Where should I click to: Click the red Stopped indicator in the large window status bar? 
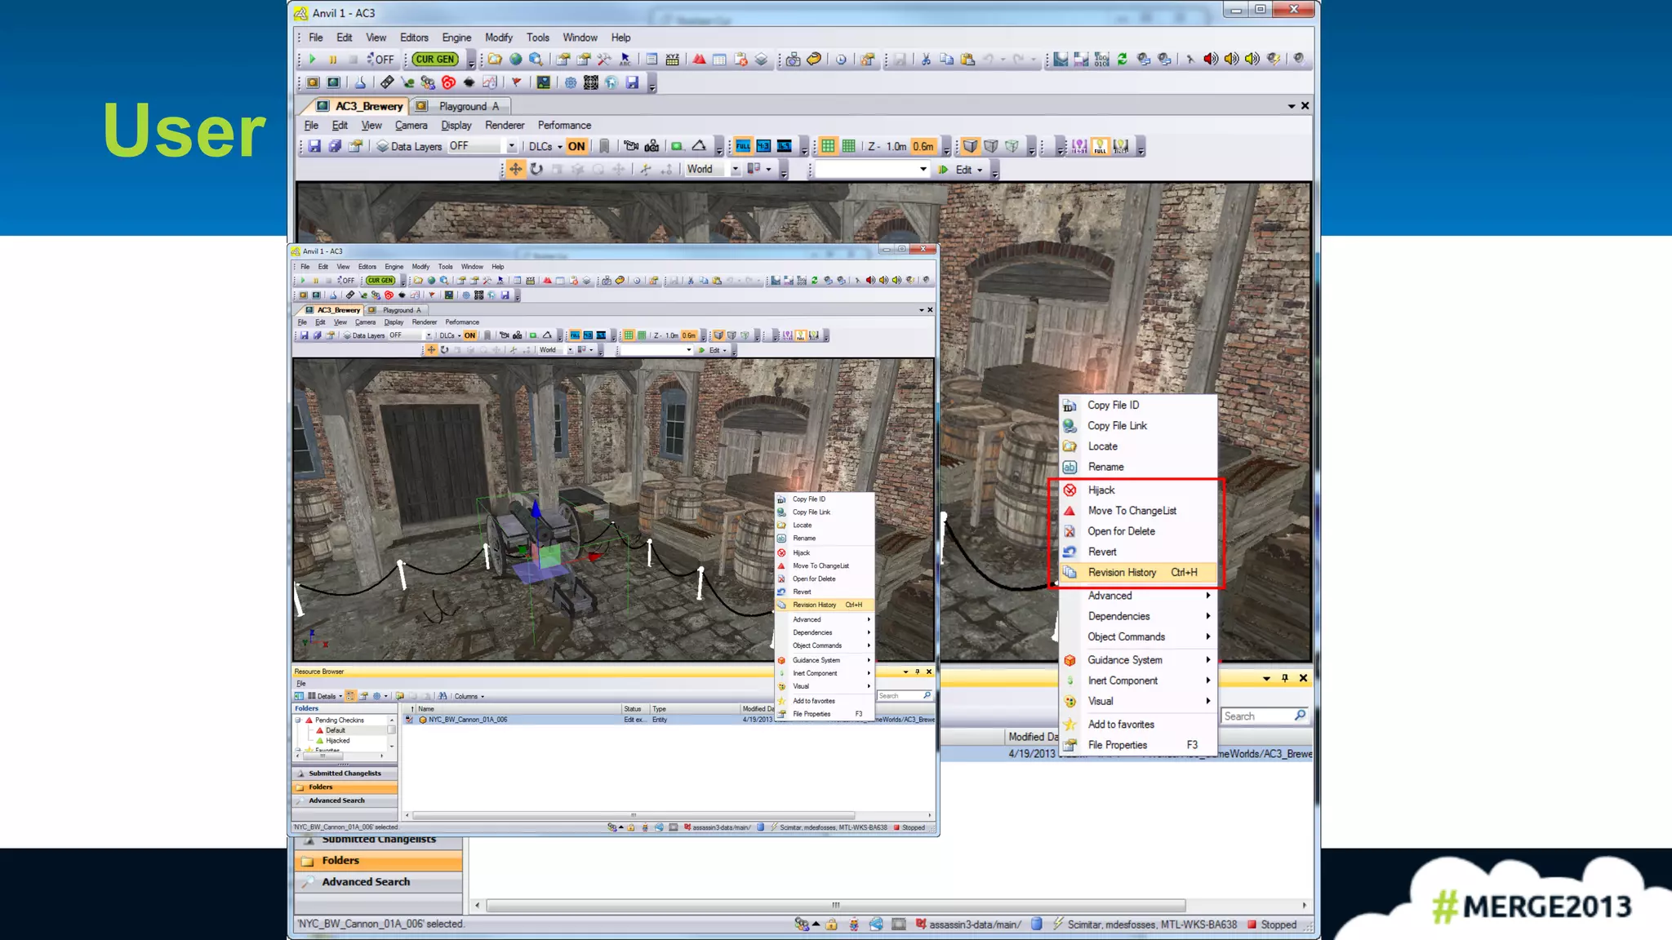tap(1272, 924)
